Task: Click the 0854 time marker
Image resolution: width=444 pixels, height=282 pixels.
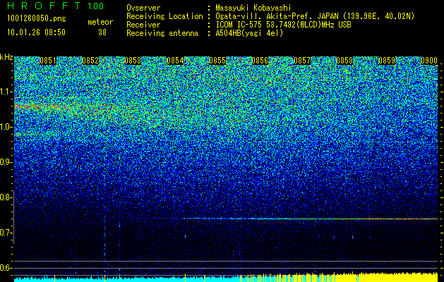Action: [x=175, y=61]
